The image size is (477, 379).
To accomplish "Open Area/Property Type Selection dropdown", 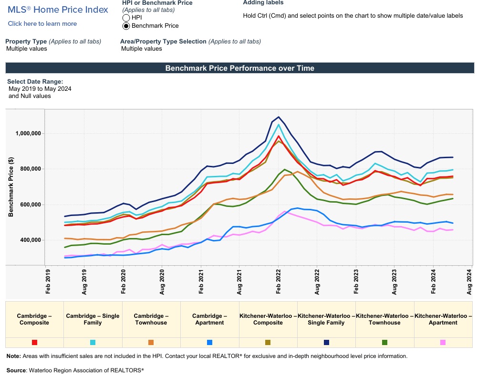I will click(141, 49).
